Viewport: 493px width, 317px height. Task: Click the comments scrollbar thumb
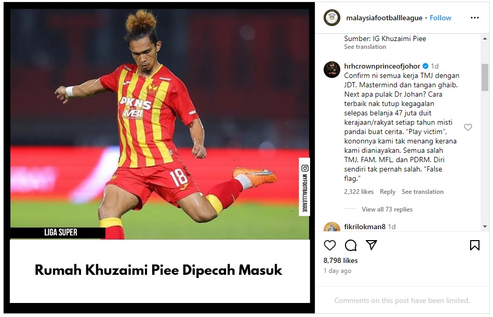[x=485, y=77]
